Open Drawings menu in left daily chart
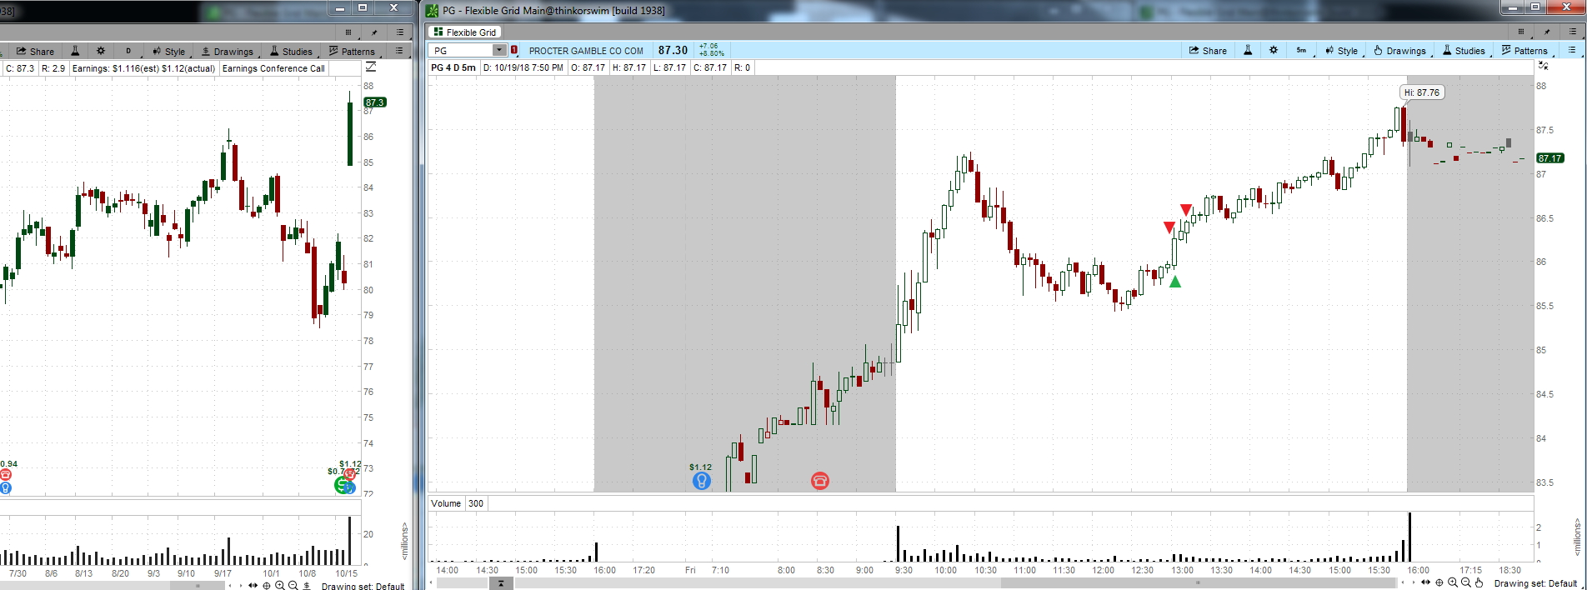Screen dimensions: 1587x590 228,51
